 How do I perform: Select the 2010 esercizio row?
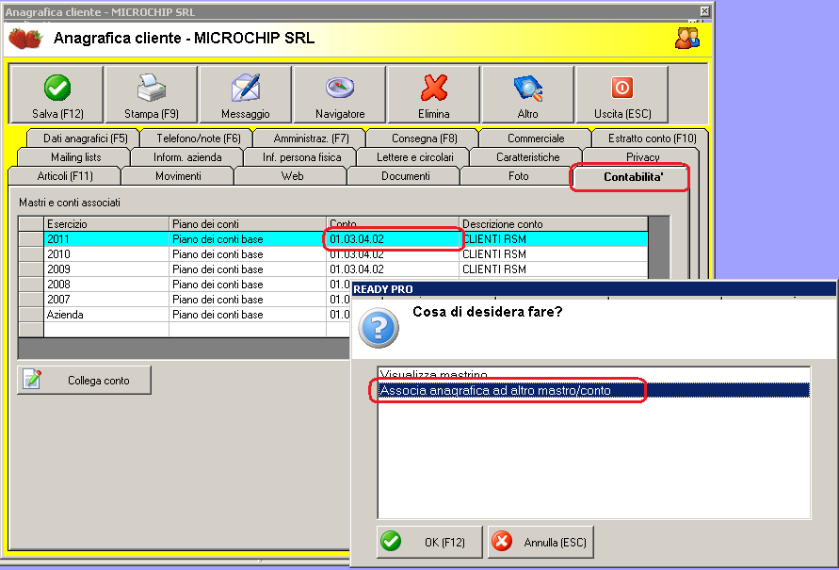click(x=332, y=254)
